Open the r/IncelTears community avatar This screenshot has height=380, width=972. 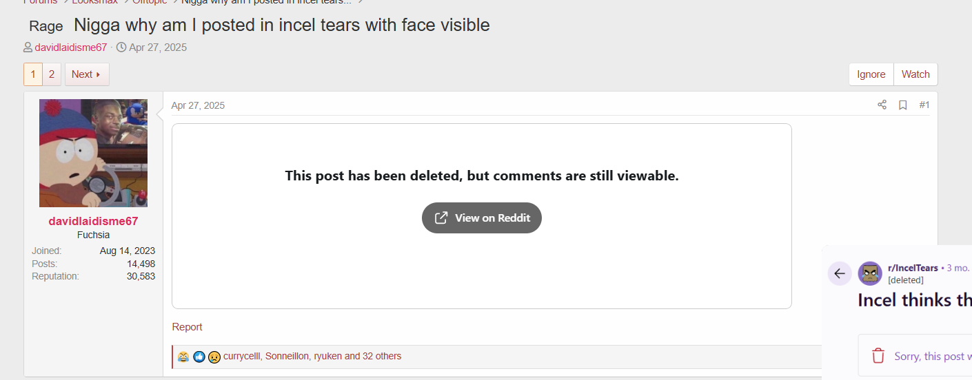870,273
